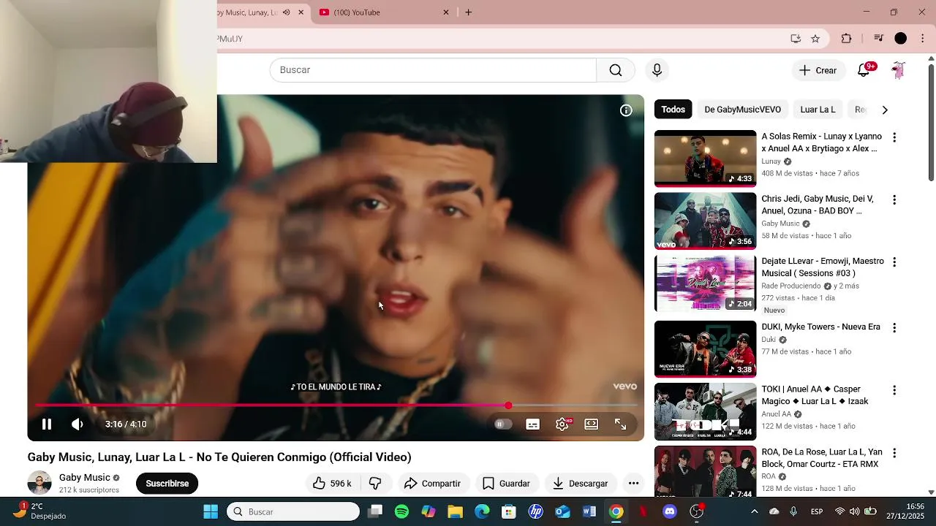Focus the Buscar search field
Image resolution: width=936 pixels, height=526 pixels.
tap(433, 70)
